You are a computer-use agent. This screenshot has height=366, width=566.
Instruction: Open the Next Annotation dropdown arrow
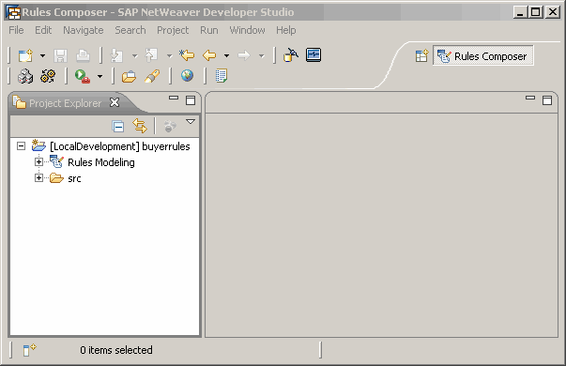[x=134, y=56]
